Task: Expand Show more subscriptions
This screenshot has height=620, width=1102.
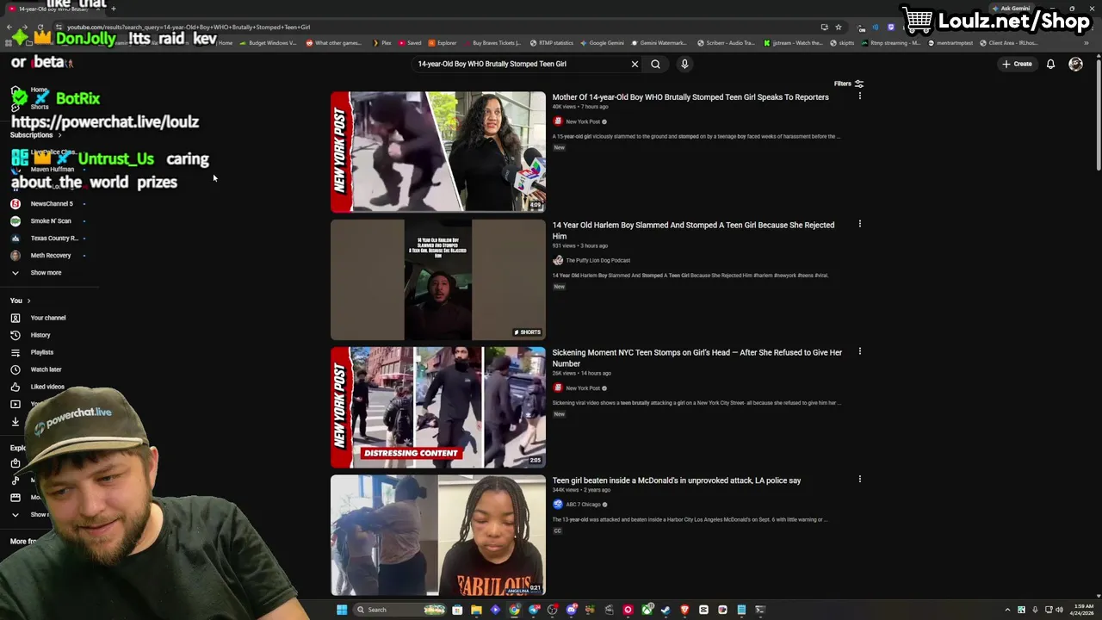Action: click(x=46, y=273)
